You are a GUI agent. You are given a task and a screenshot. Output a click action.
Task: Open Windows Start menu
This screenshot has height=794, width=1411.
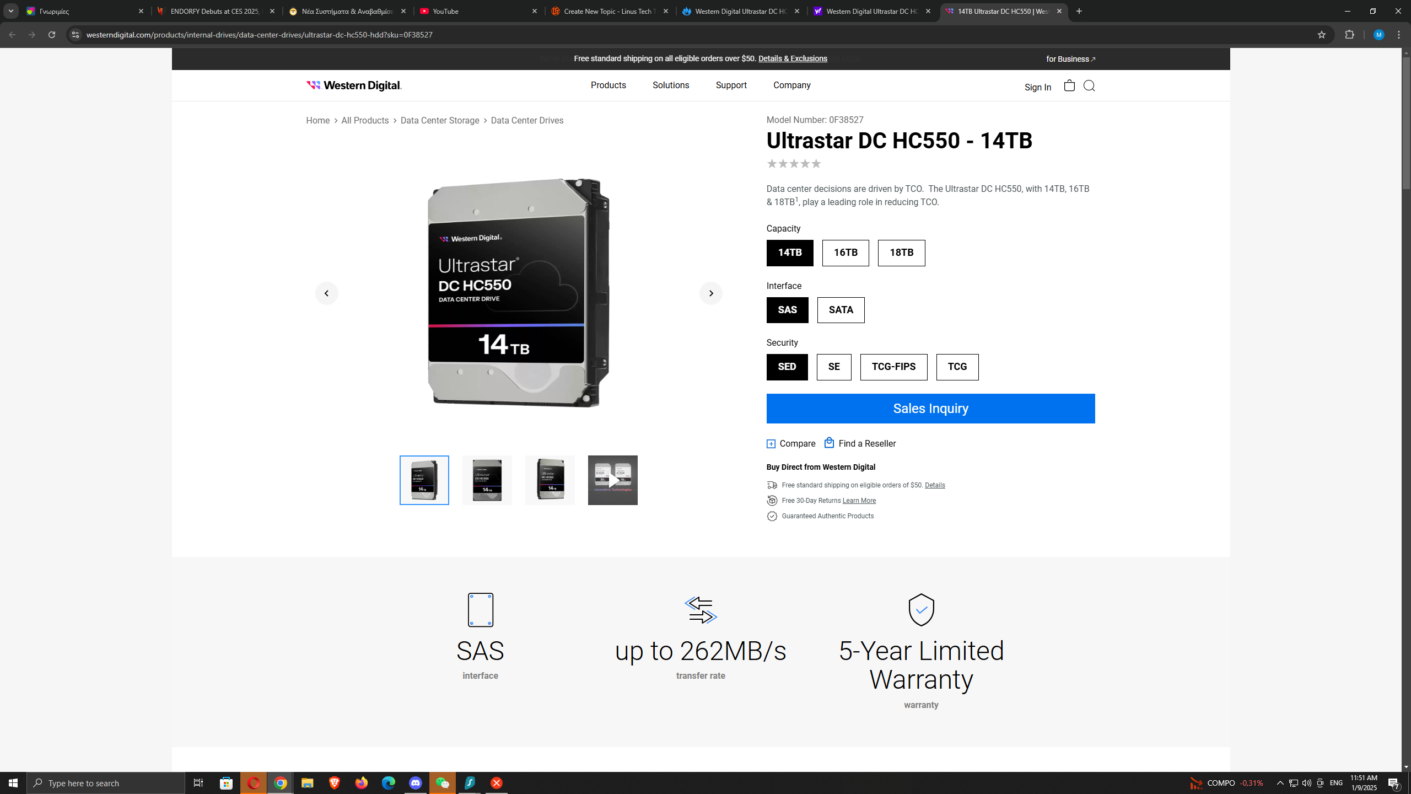(x=13, y=783)
